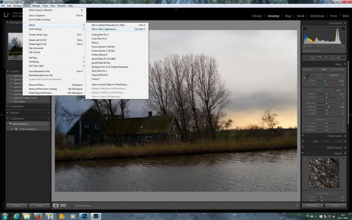Expand the Smart Collections tree item

[x=12, y=129]
